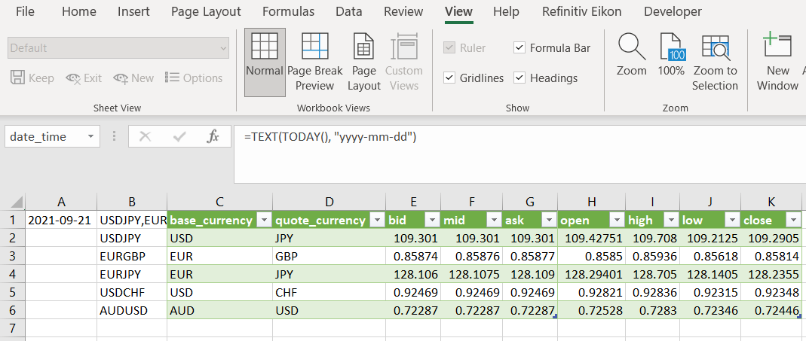Toggle the Headings checkbox
The height and width of the screenshot is (341, 806).
tap(519, 78)
